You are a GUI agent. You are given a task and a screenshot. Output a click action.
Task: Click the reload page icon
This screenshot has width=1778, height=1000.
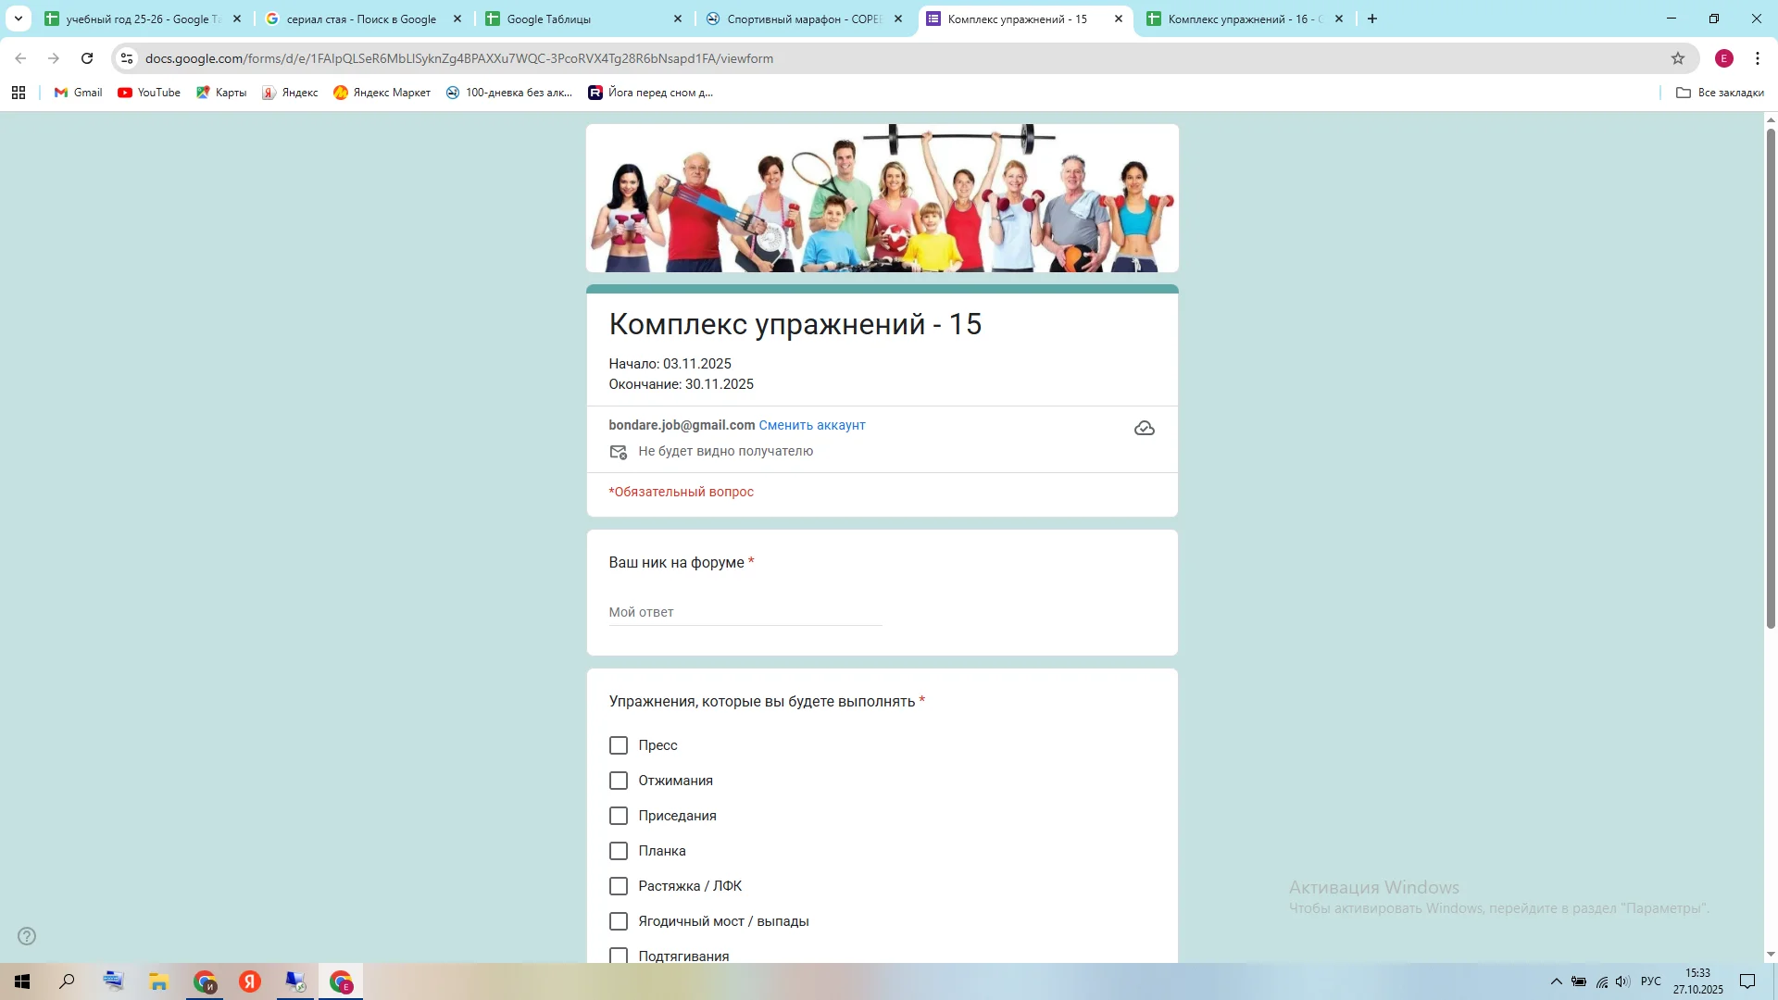point(87,58)
